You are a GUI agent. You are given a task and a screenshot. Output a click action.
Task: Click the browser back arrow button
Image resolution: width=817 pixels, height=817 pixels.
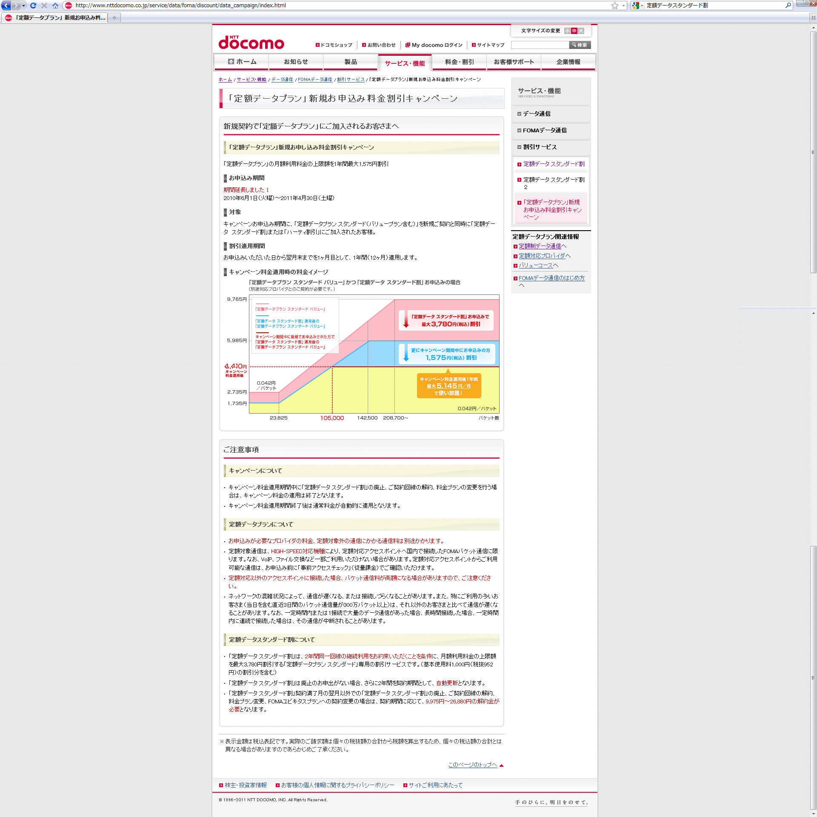pyautogui.click(x=6, y=6)
